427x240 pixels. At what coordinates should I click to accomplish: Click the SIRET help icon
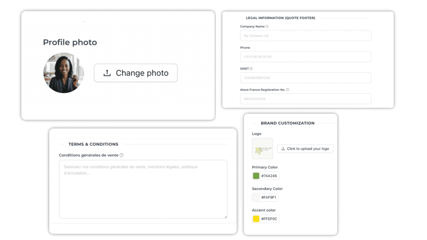pyautogui.click(x=251, y=69)
